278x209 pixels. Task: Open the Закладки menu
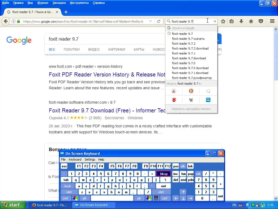point(59,3)
